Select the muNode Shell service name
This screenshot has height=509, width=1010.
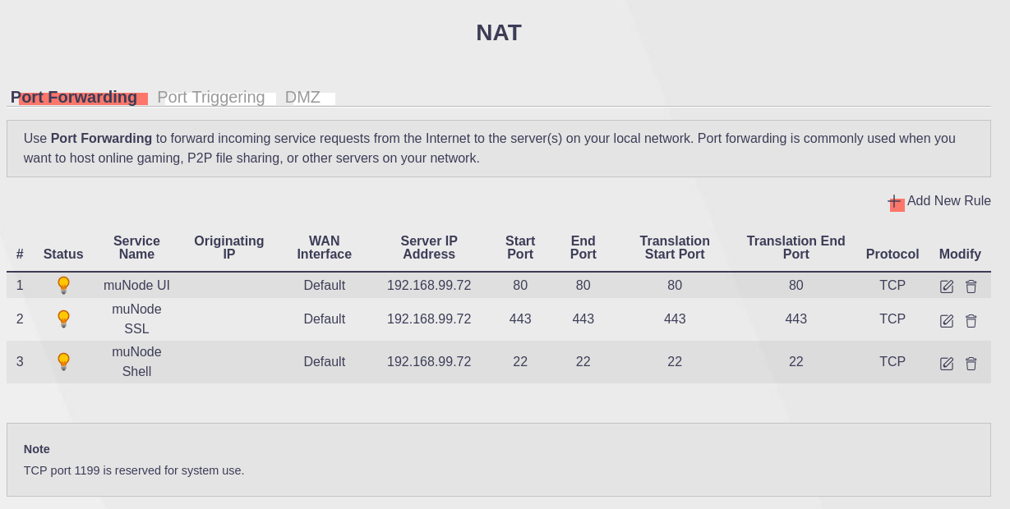(136, 362)
